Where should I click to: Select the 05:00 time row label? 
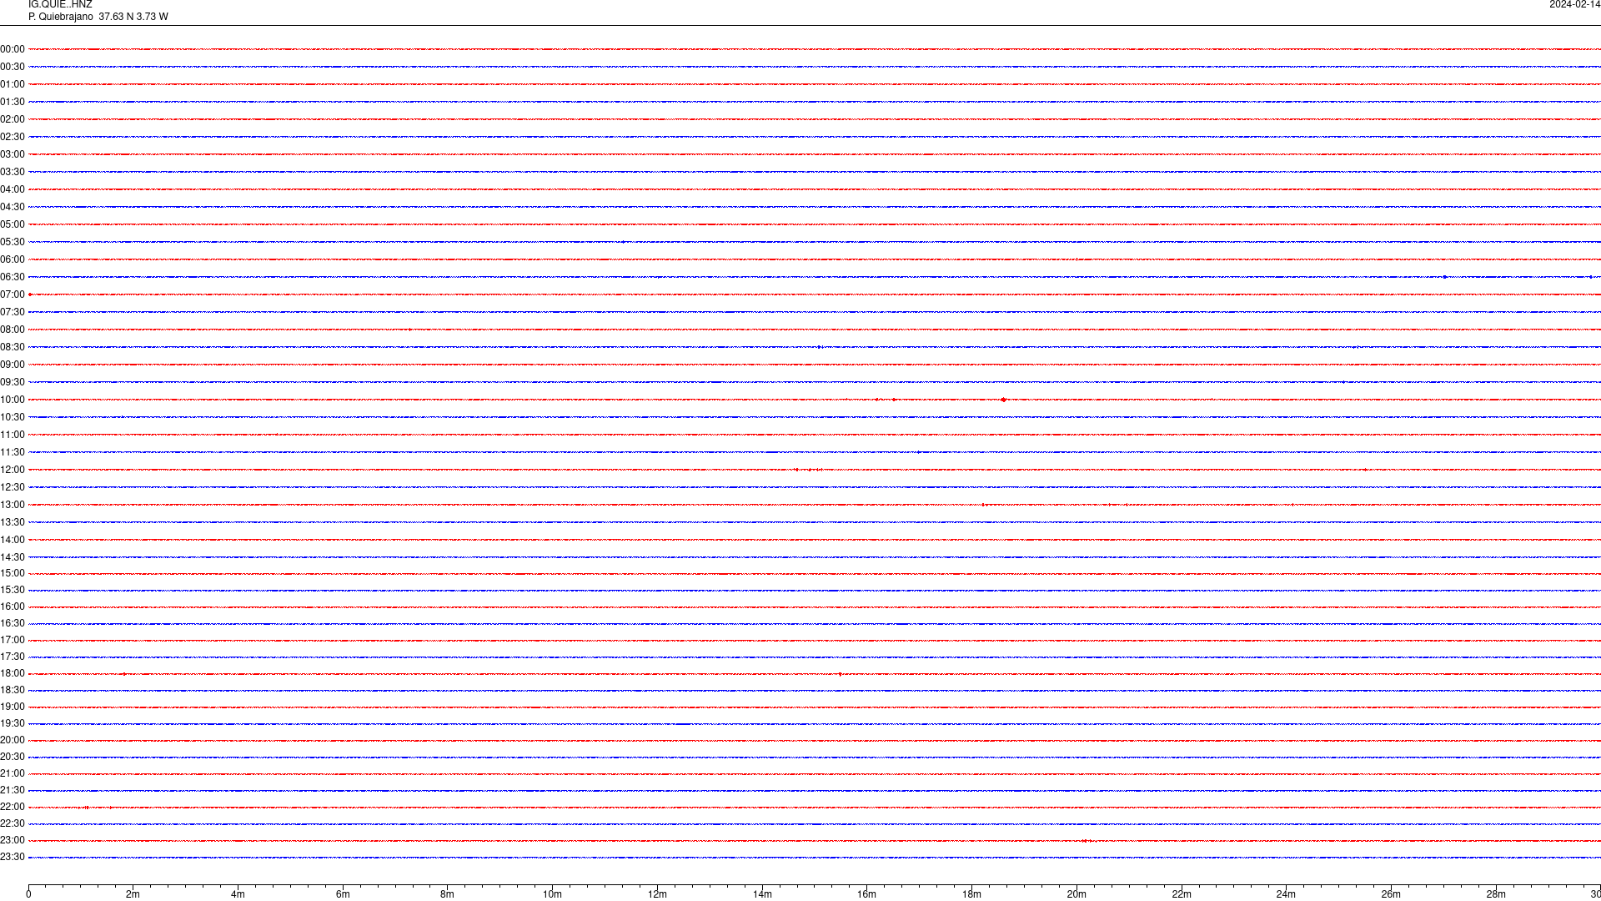pyautogui.click(x=13, y=224)
